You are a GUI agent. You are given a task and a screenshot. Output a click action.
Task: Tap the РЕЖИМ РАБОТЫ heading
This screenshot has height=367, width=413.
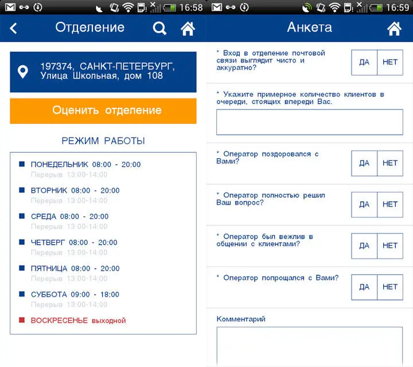click(103, 141)
